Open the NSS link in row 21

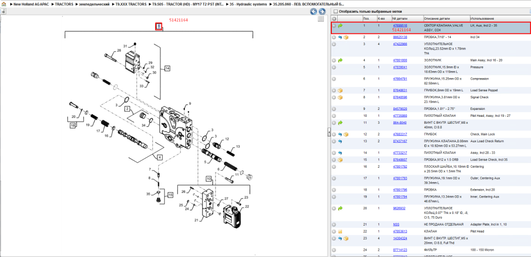click(x=396, y=225)
